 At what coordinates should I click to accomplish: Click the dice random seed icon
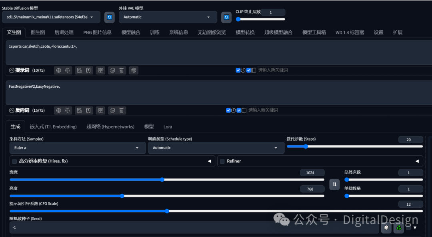tap(386, 228)
